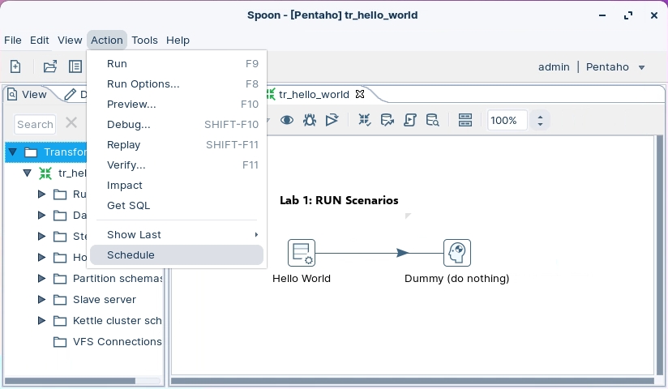Click the VFS Connections folder icon

tap(60, 342)
